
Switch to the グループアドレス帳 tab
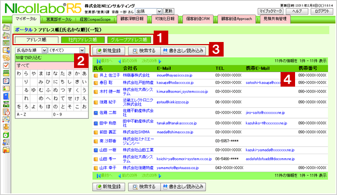129,40
